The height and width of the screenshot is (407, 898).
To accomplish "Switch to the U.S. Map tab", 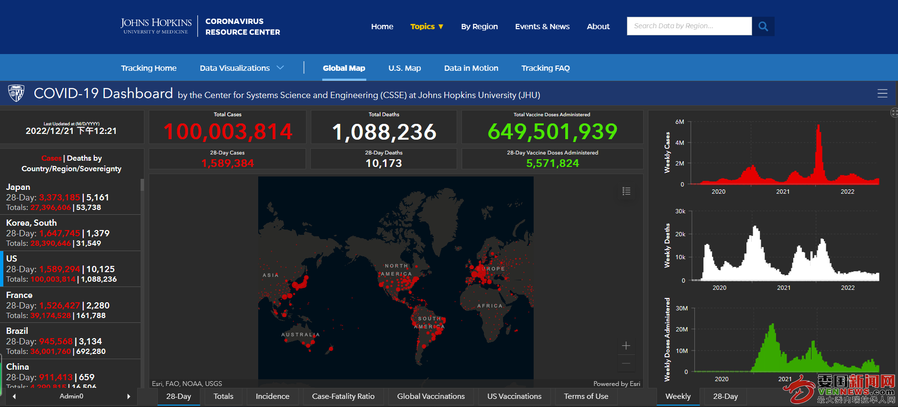I will coord(405,68).
